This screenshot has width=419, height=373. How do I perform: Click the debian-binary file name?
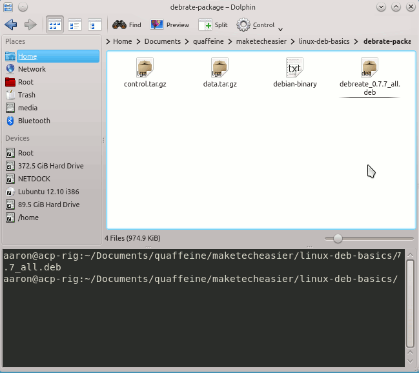295,84
